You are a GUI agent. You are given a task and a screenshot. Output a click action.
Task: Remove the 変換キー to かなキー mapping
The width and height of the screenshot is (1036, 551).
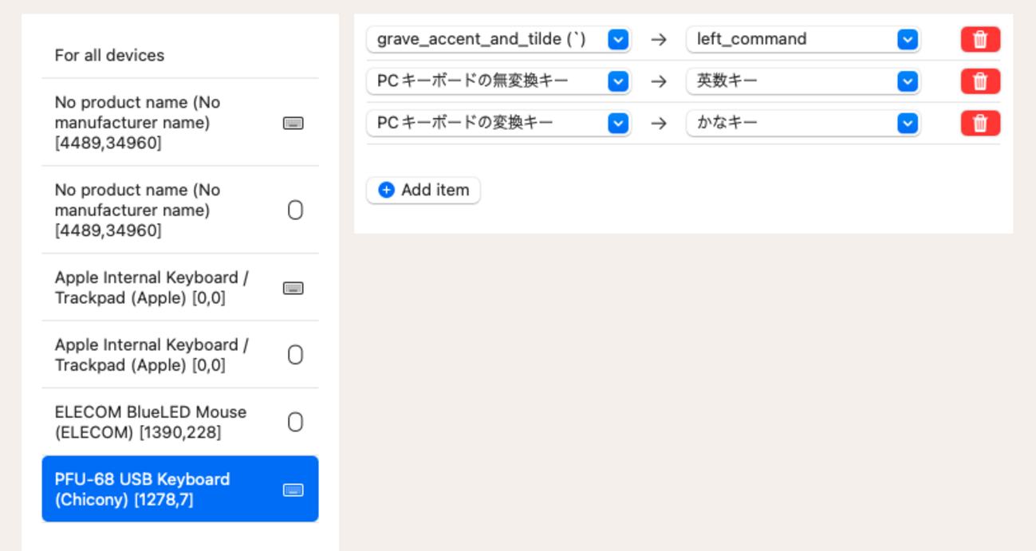pos(980,123)
